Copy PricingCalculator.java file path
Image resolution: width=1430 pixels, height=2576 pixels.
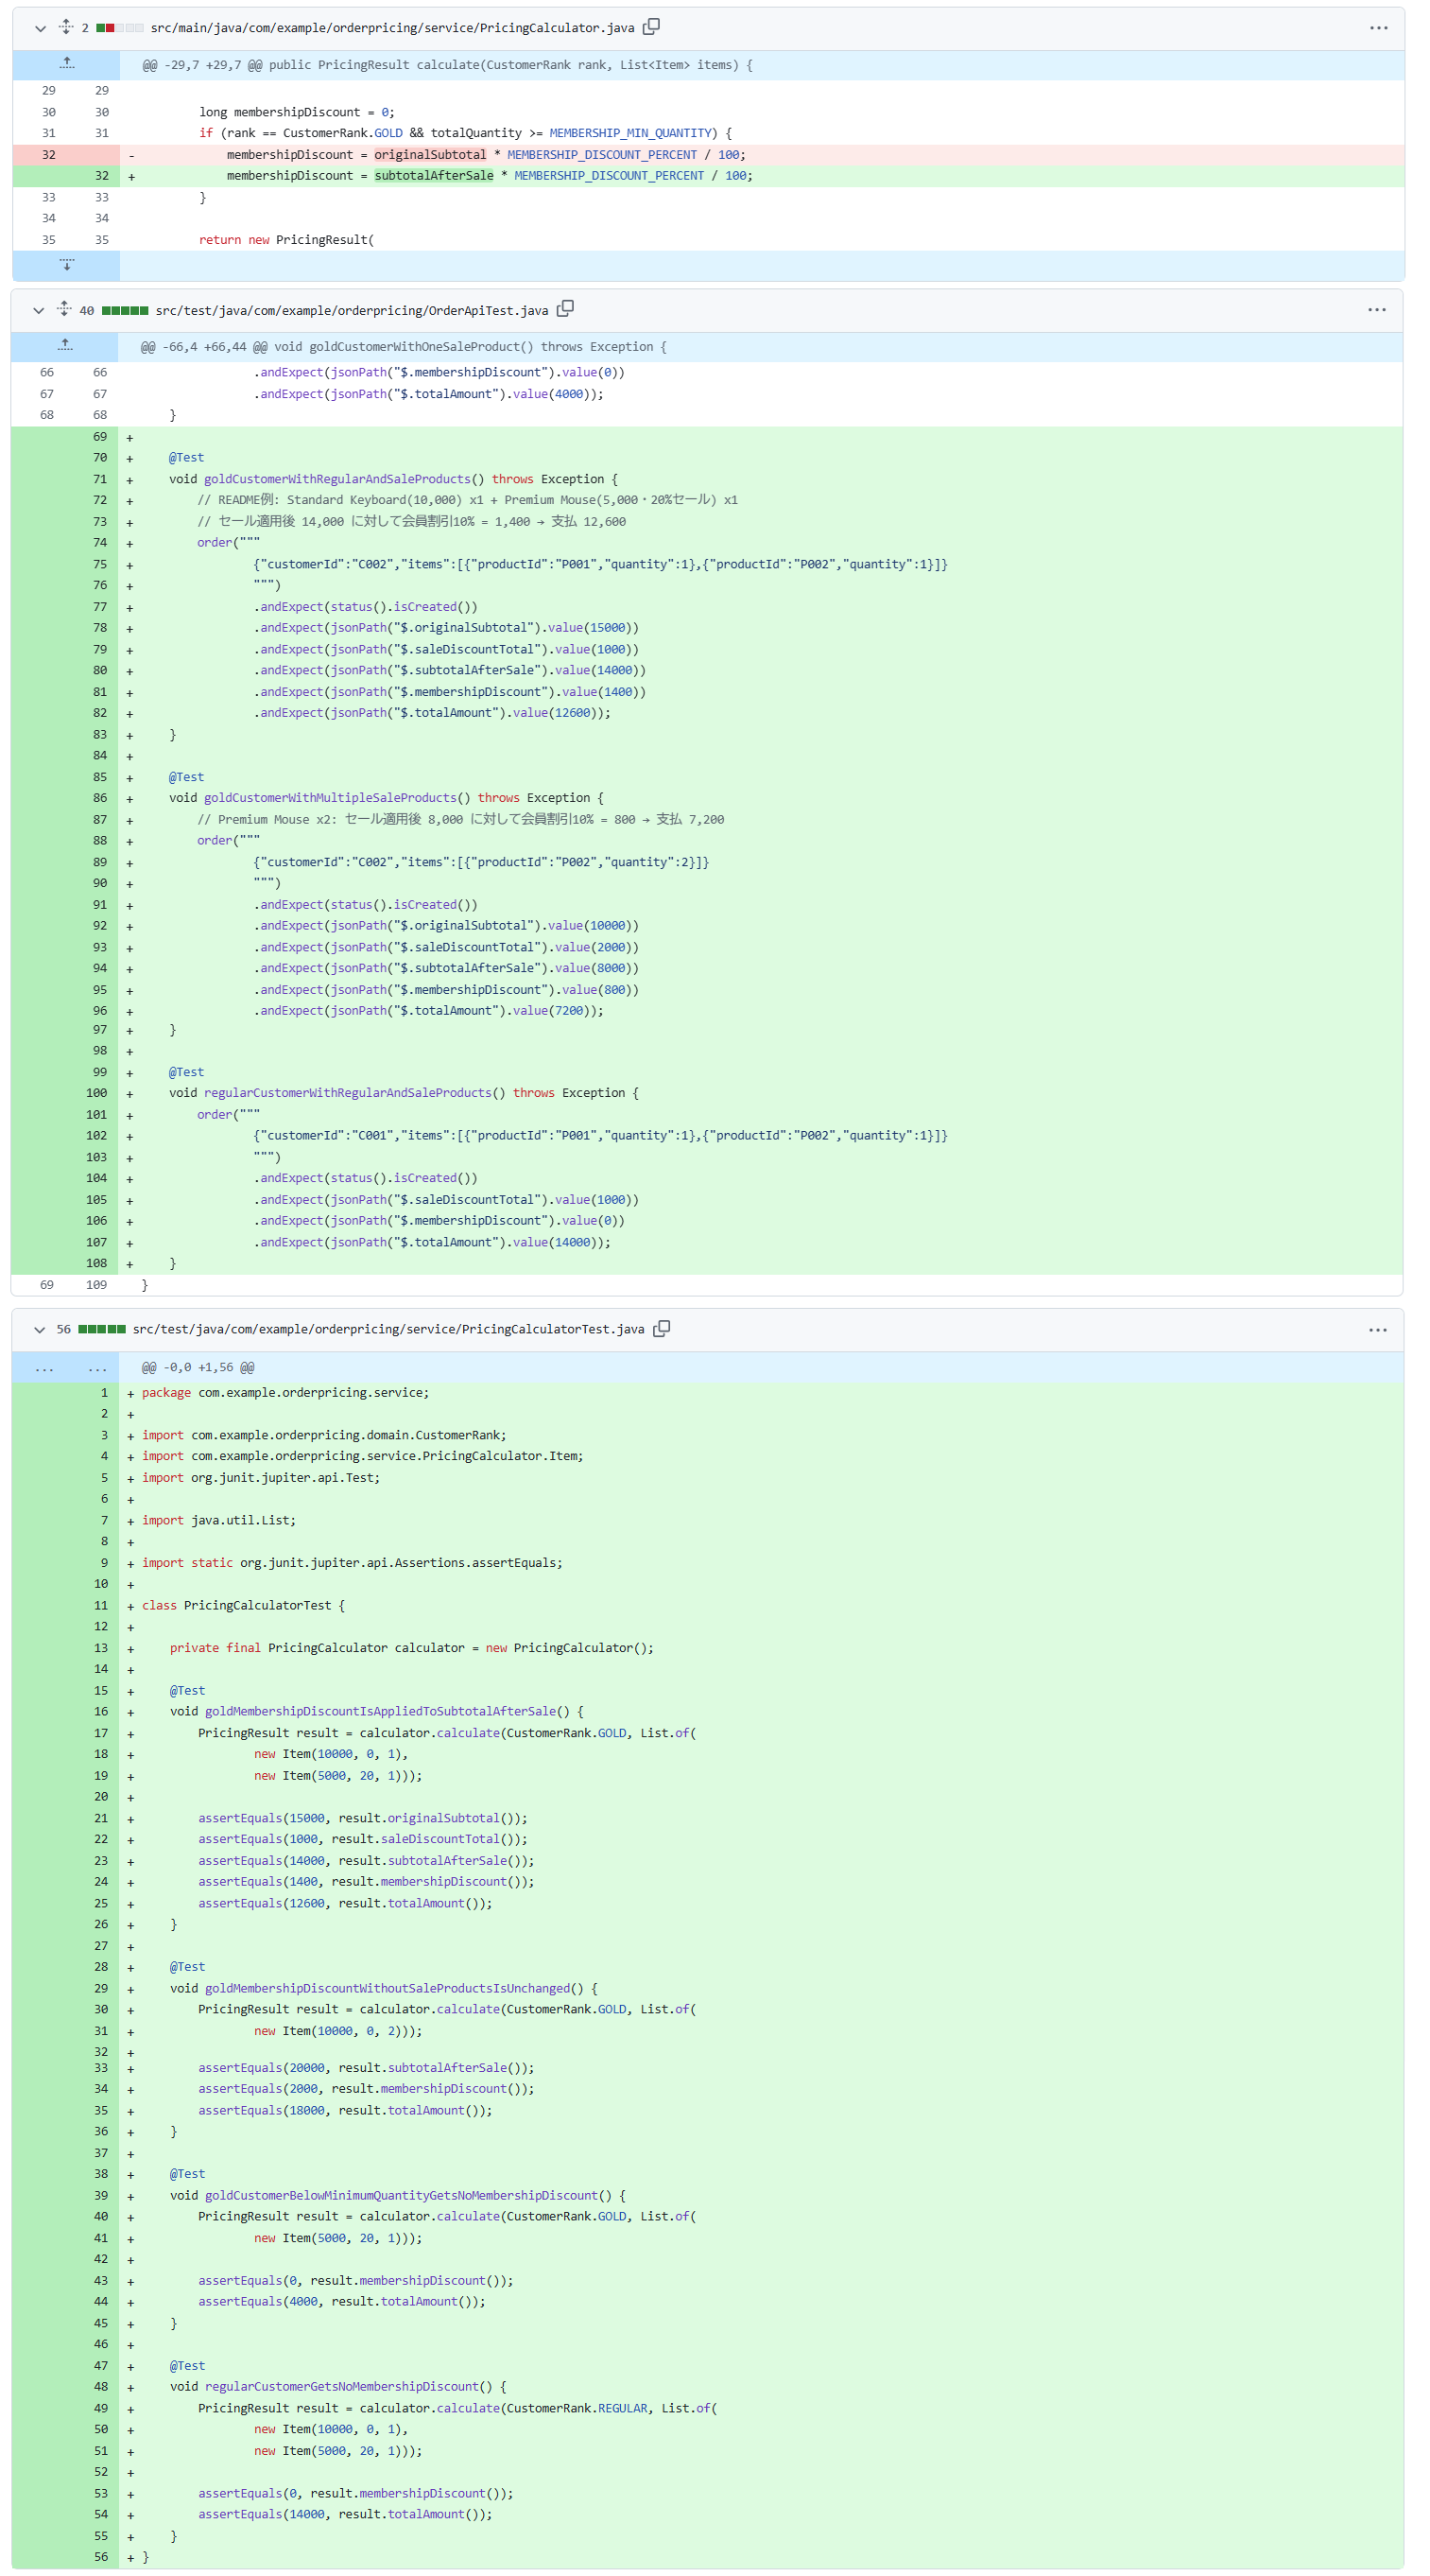651,27
